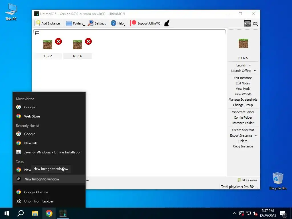Open UltimMC Settings

(97, 23)
